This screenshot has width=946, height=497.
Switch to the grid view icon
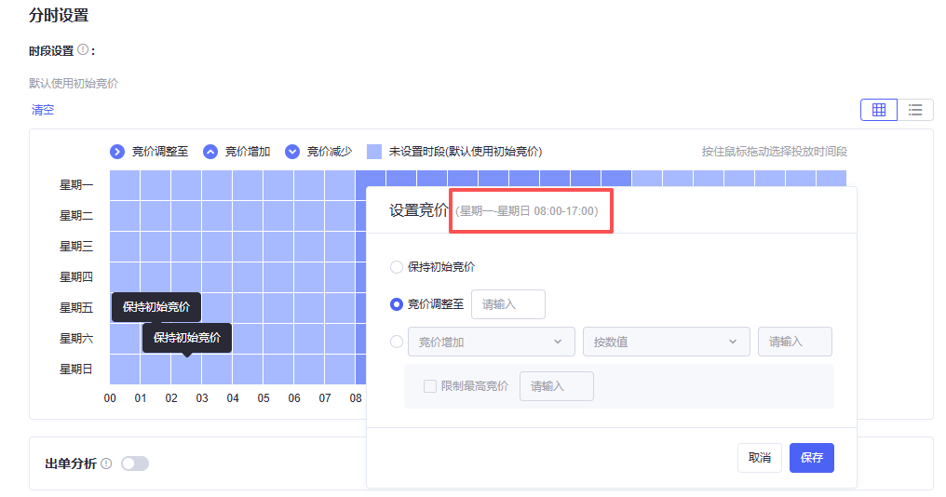point(879,110)
